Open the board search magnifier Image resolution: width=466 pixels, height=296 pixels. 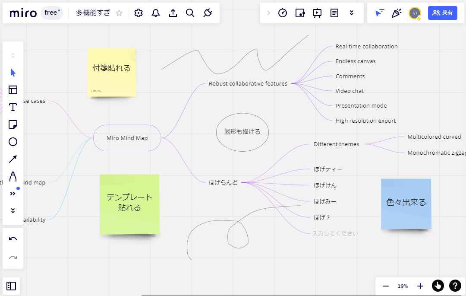[190, 13]
